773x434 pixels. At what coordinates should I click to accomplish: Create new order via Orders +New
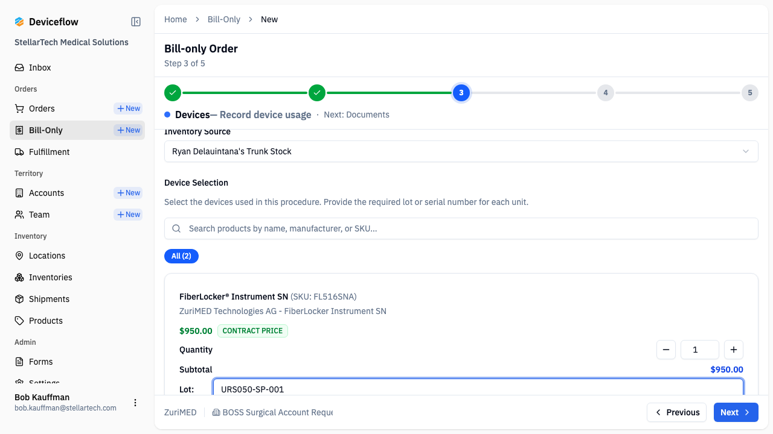tap(128, 108)
